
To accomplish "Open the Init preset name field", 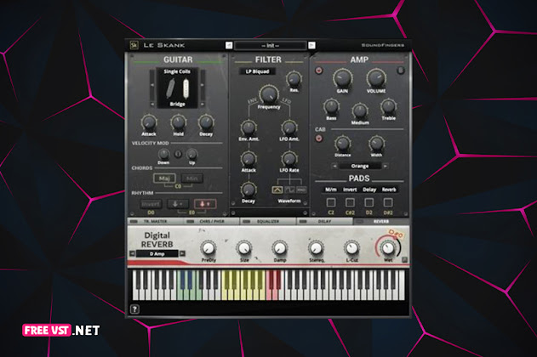I will pyautogui.click(x=271, y=45).
